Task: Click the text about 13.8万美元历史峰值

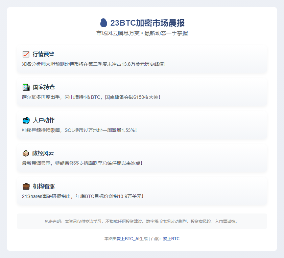Action: point(94,64)
